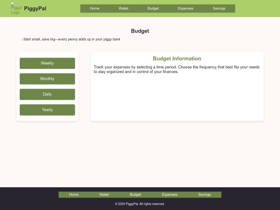Choose the Yearly budget button

47,110
